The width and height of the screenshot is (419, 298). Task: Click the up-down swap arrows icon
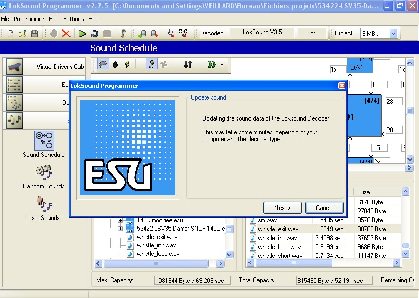[188, 64]
